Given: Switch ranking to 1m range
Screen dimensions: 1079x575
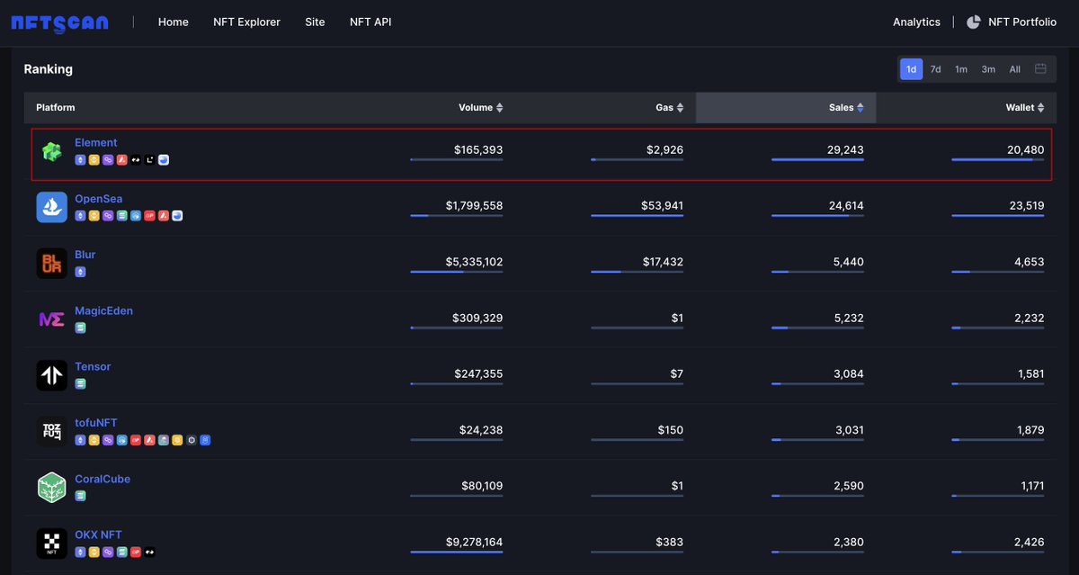Looking at the screenshot, I should [x=961, y=69].
